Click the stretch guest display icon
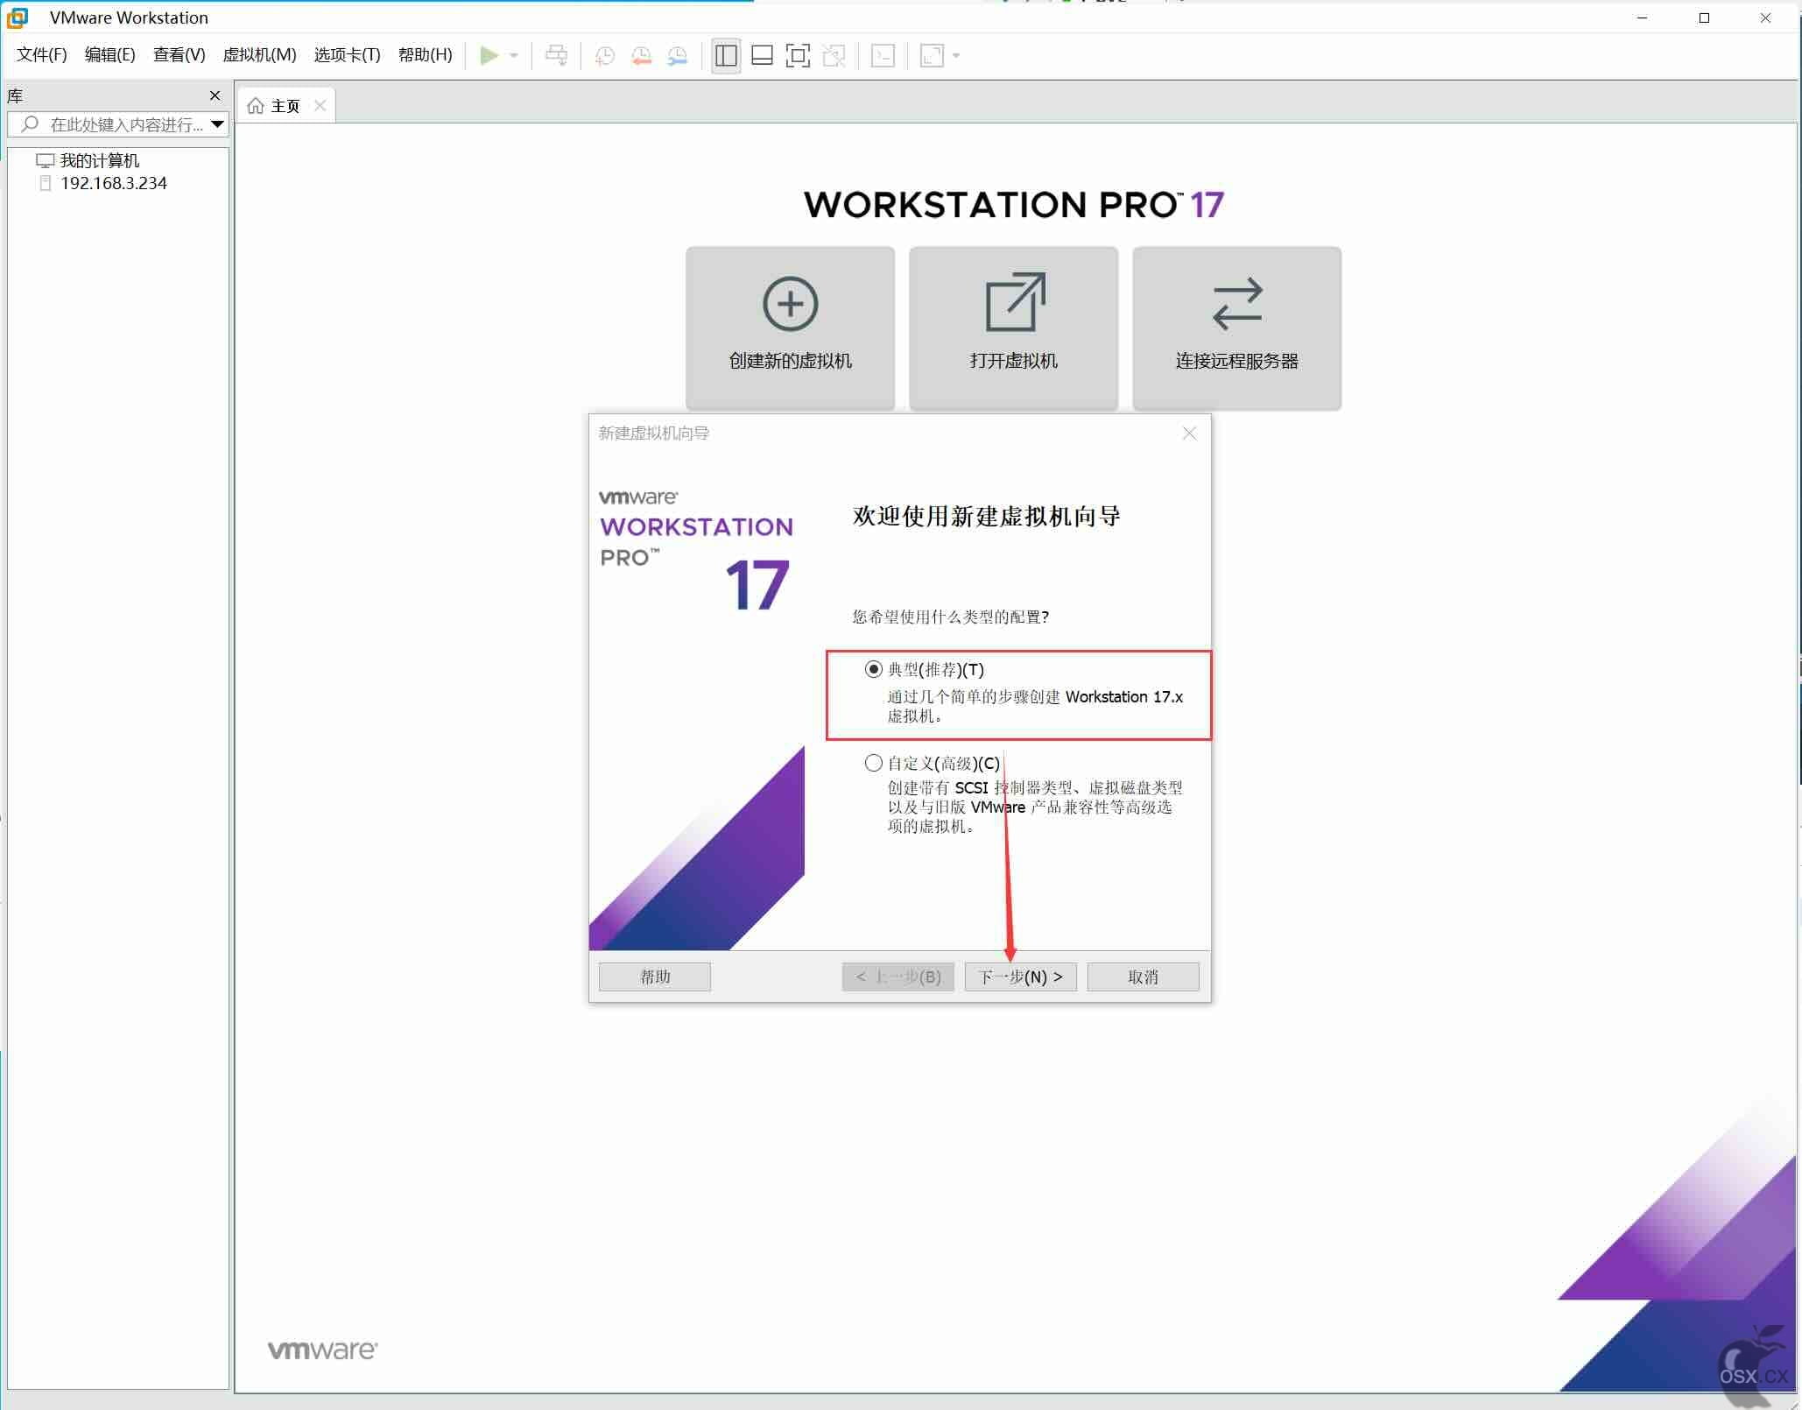 (933, 56)
